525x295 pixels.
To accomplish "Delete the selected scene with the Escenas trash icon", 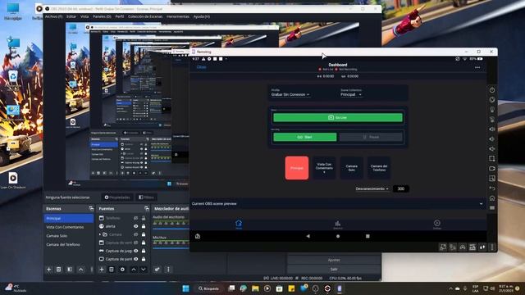I will tap(58, 270).
